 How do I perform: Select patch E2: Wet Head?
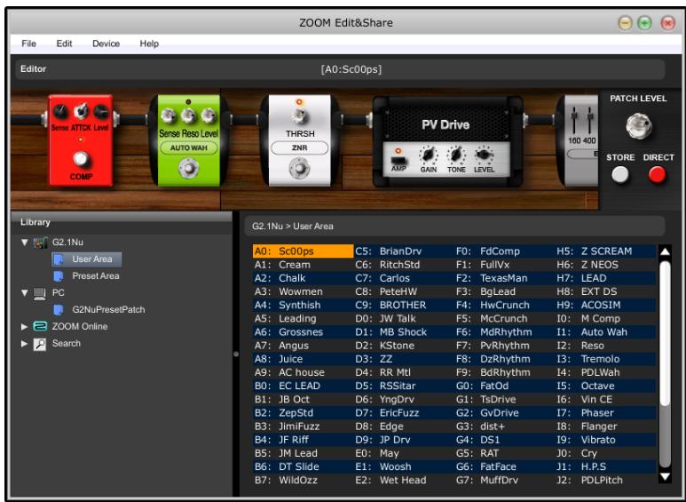[x=404, y=480]
